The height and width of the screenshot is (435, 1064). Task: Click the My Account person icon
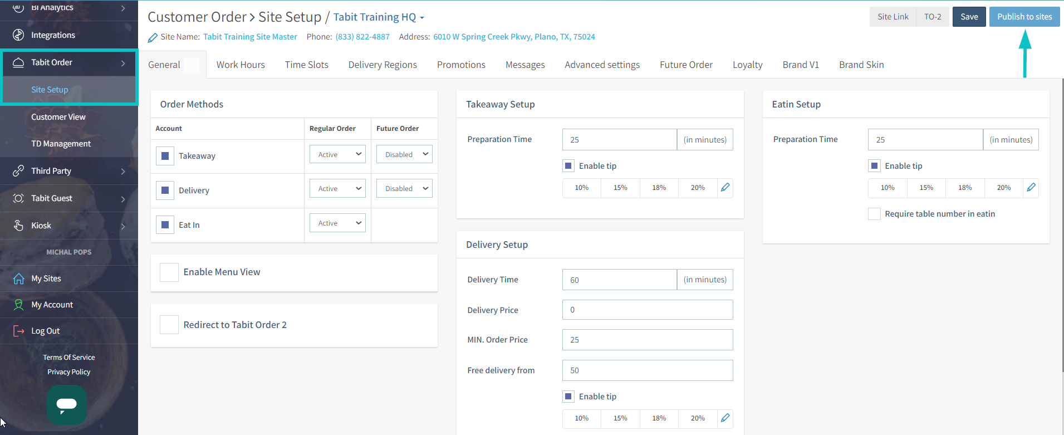click(18, 305)
